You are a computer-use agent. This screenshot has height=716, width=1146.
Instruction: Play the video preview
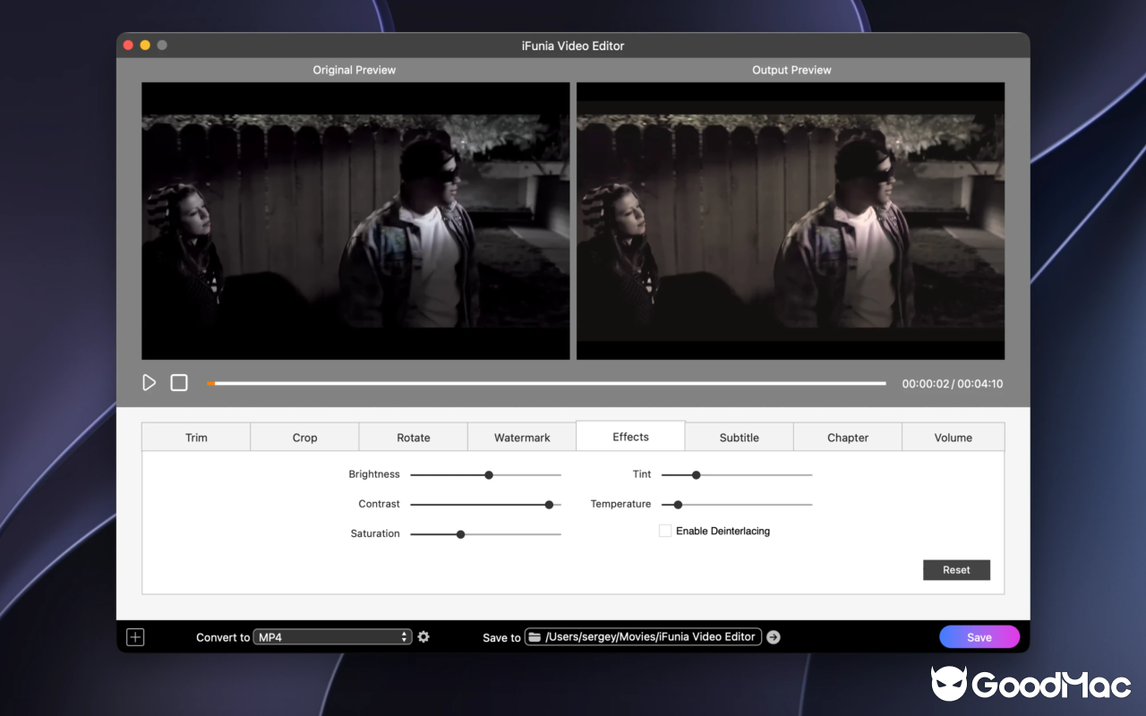pos(149,383)
